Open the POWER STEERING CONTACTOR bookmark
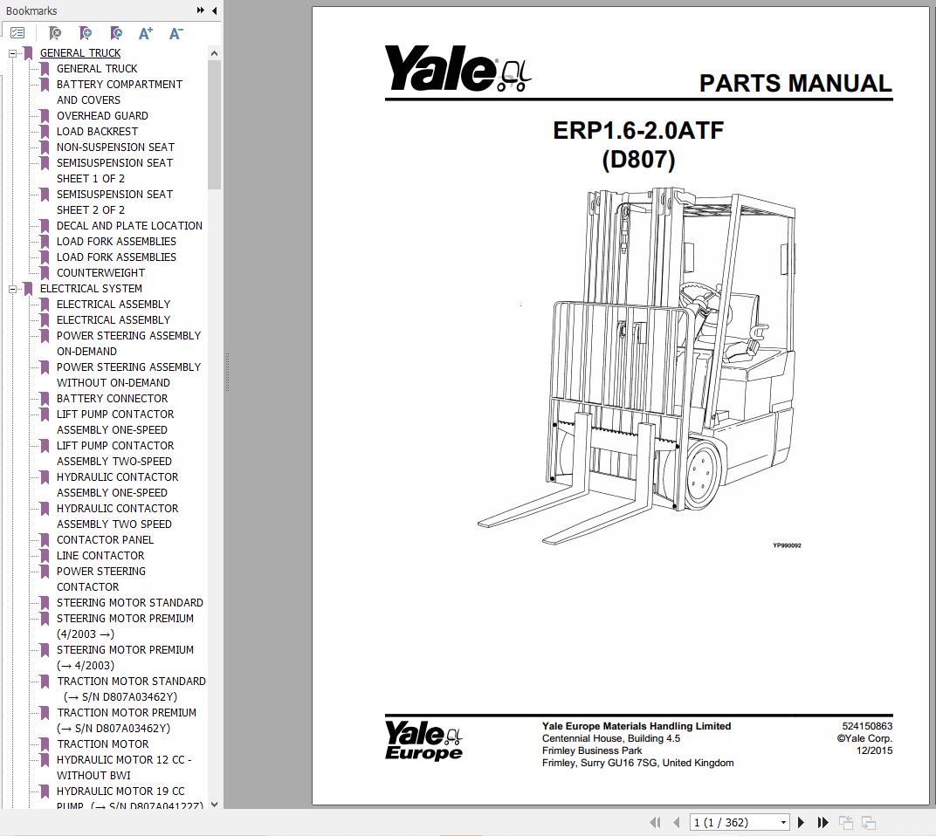This screenshot has width=936, height=836. [x=101, y=579]
